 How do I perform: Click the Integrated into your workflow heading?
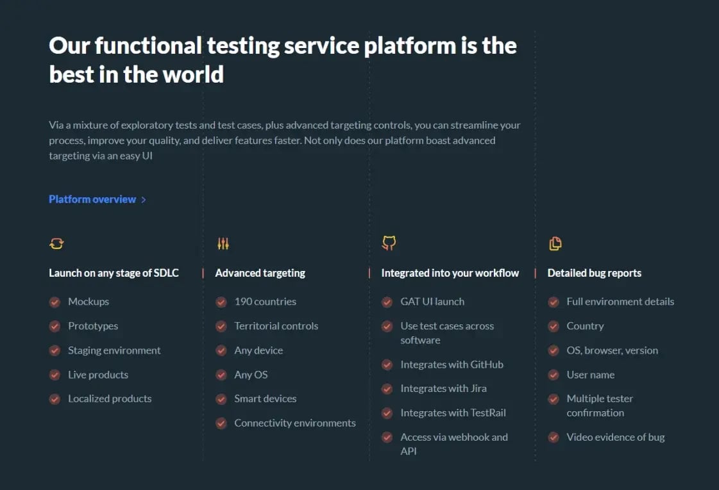[450, 273]
